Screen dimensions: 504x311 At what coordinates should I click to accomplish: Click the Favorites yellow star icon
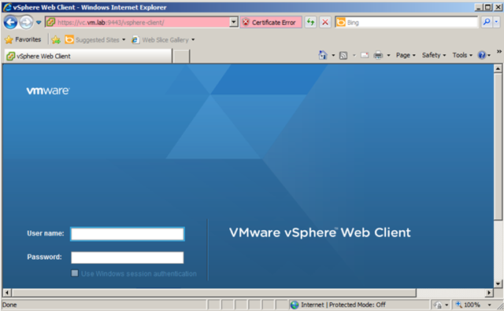pyautogui.click(x=9, y=39)
